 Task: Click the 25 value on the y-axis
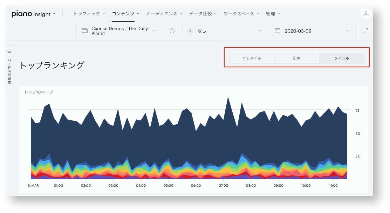(357, 157)
